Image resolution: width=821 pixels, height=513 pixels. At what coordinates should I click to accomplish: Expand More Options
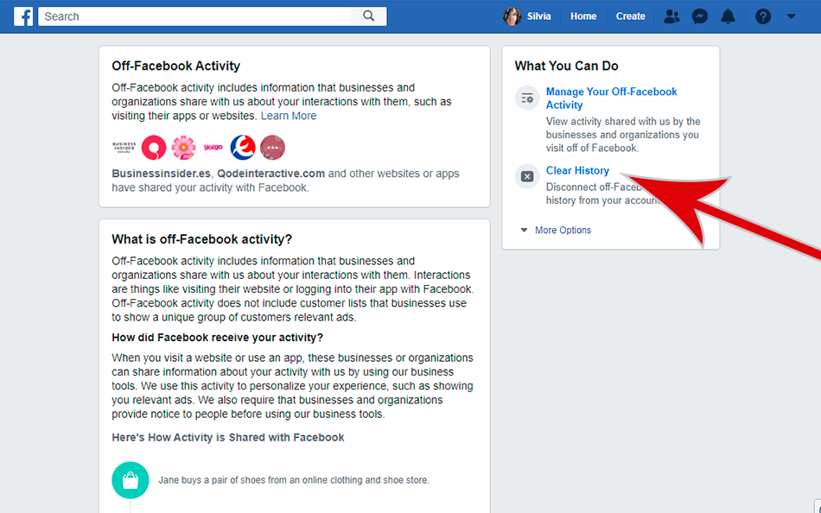(556, 230)
